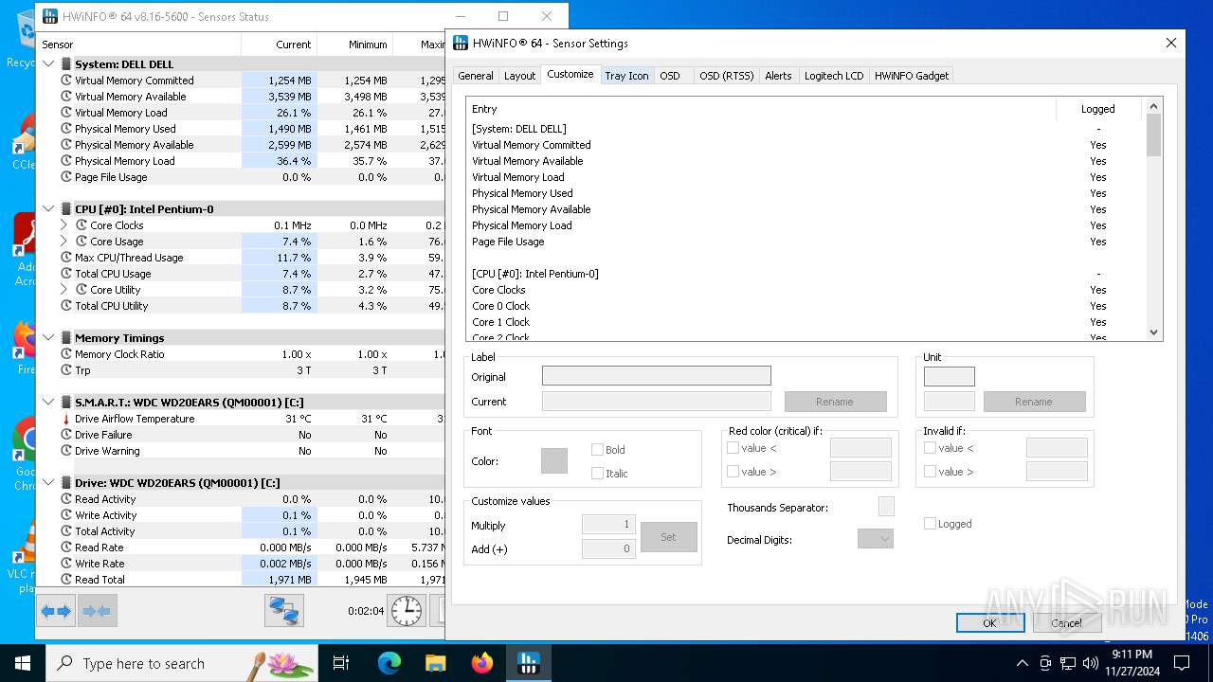
Task: Open Microsoft Edge from the taskbar
Action: [x=389, y=663]
